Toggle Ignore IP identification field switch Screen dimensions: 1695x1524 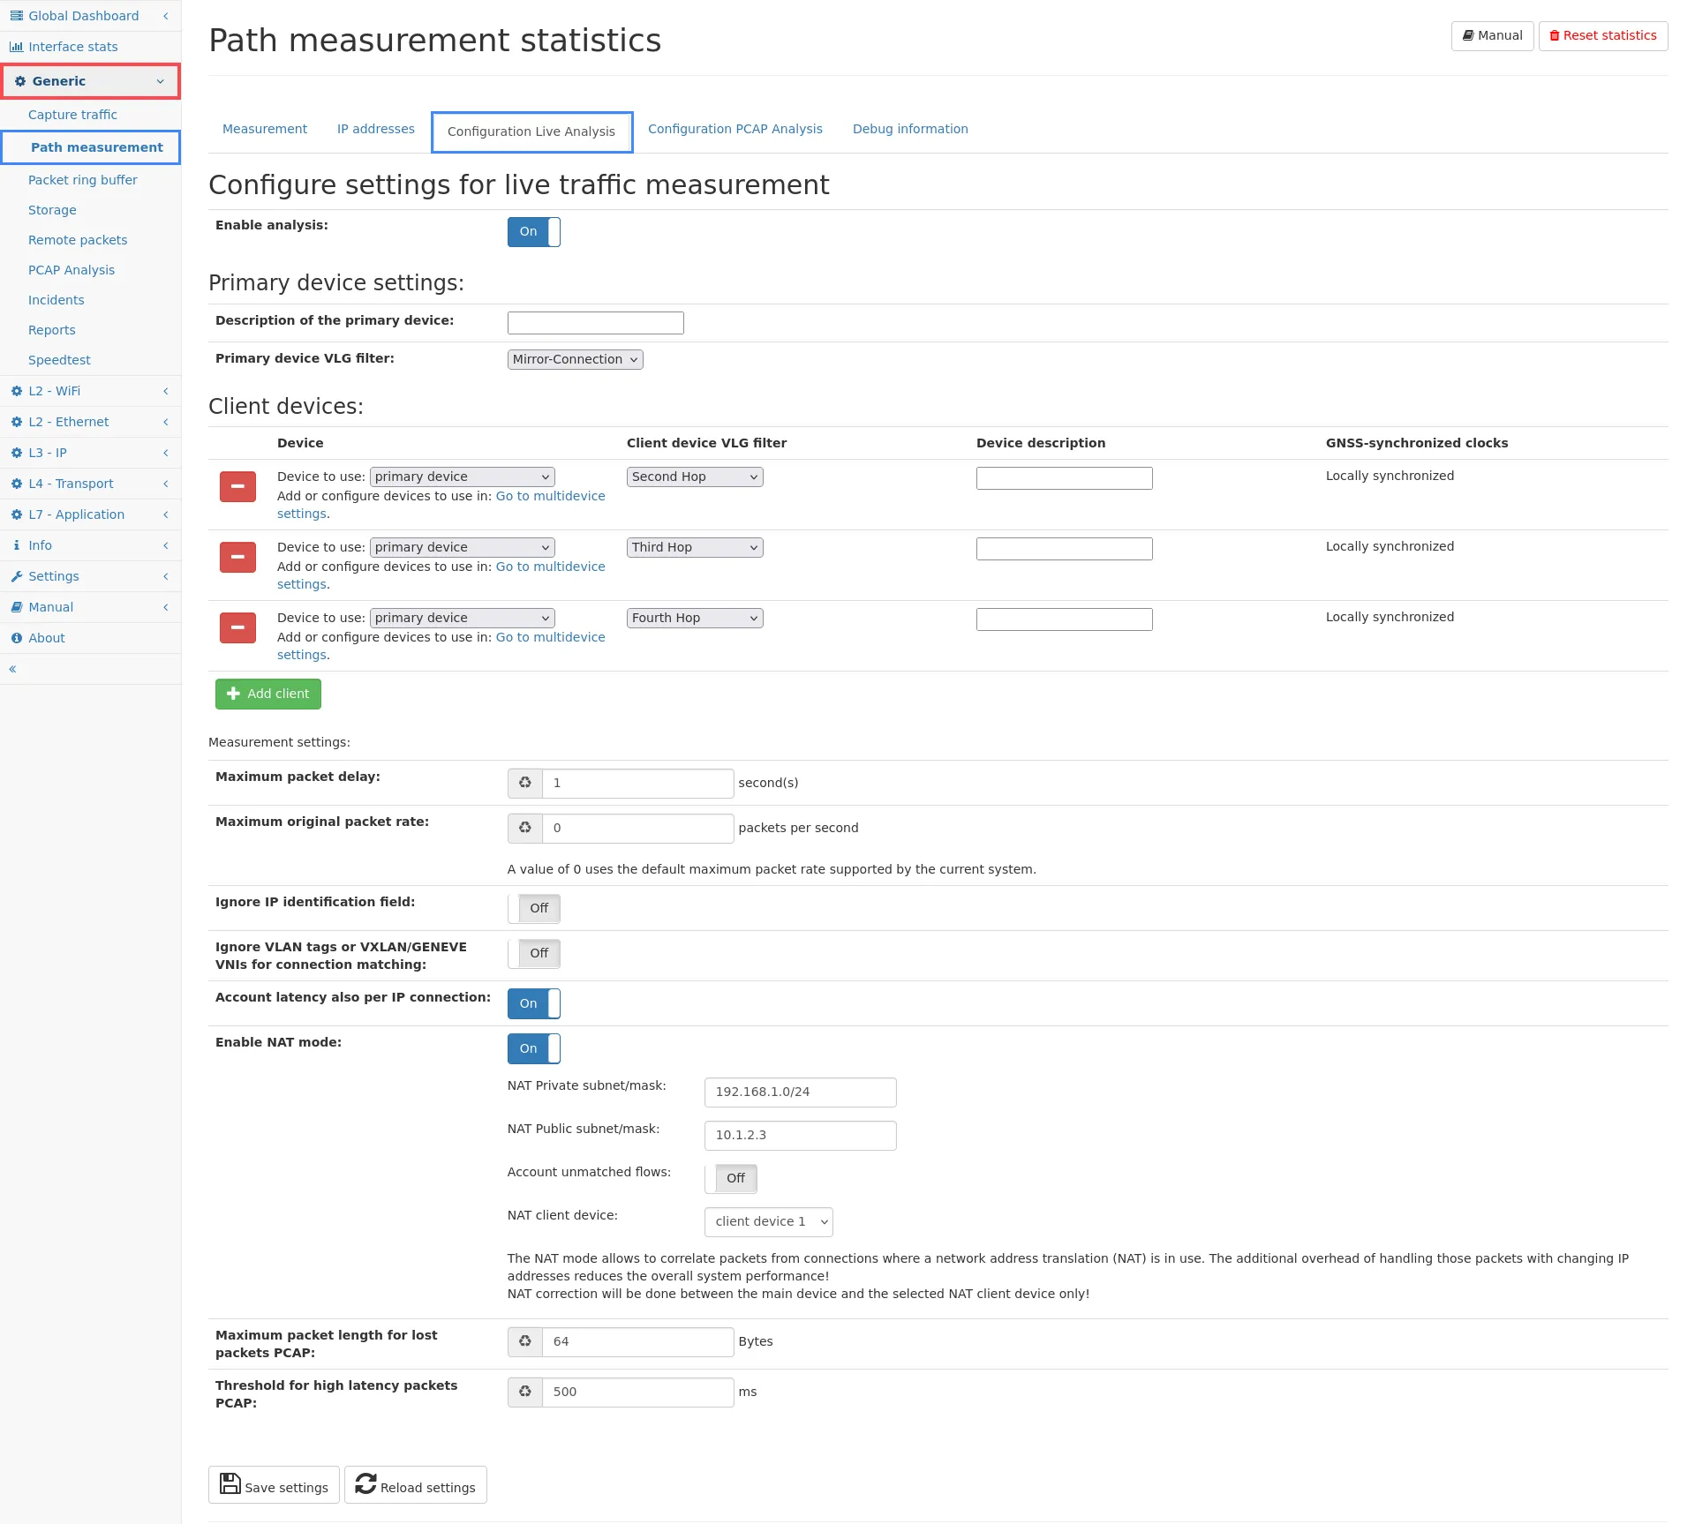(x=533, y=908)
